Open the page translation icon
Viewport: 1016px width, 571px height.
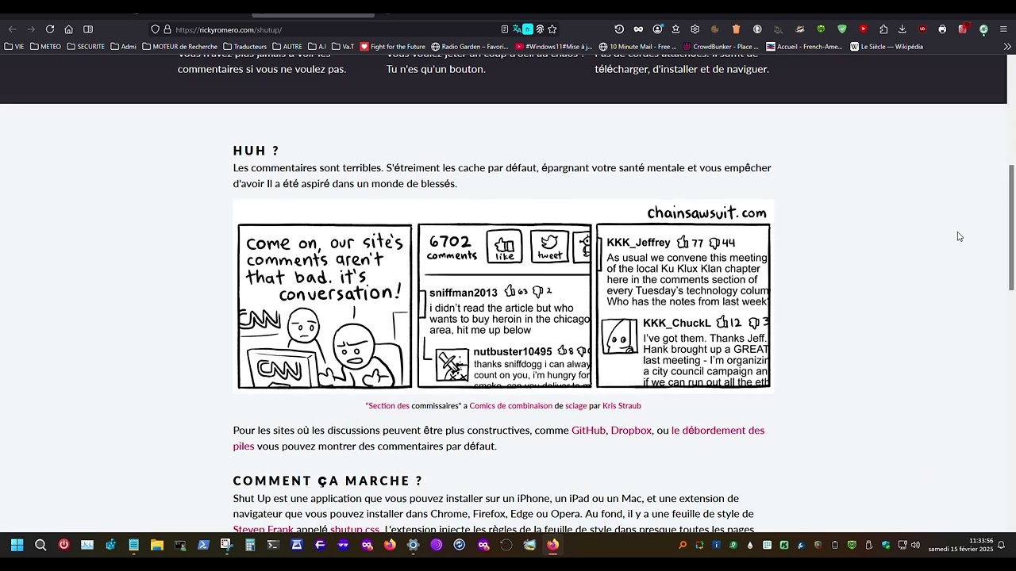(517, 29)
